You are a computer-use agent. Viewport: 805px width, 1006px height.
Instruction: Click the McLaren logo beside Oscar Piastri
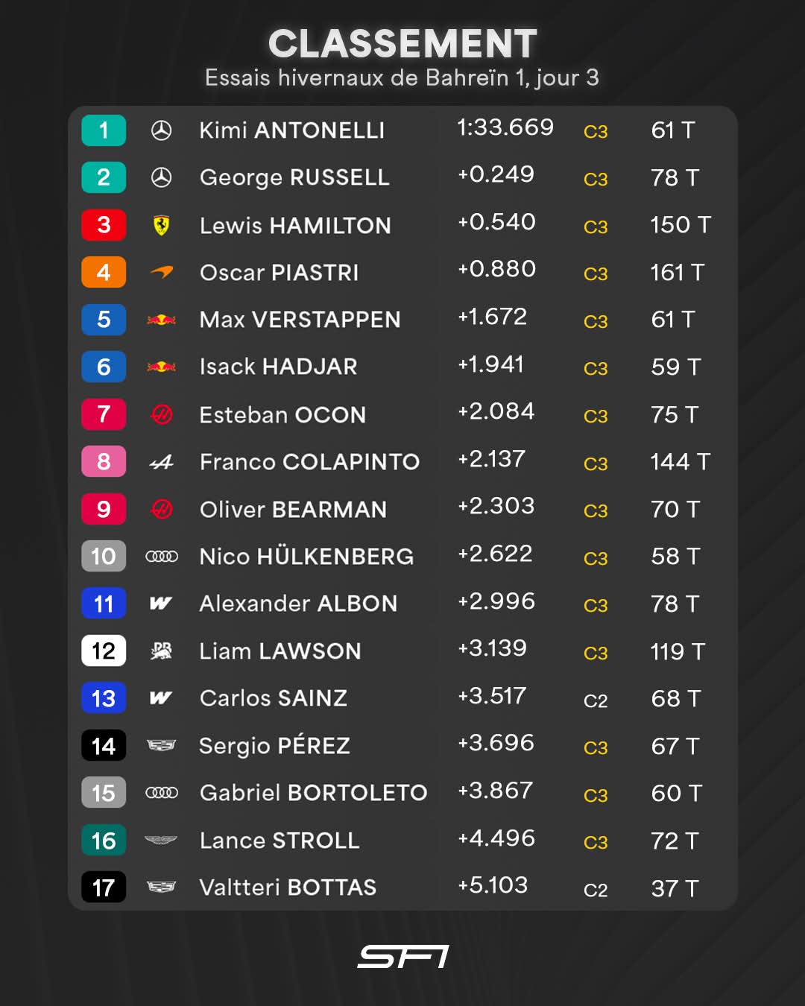[161, 273]
